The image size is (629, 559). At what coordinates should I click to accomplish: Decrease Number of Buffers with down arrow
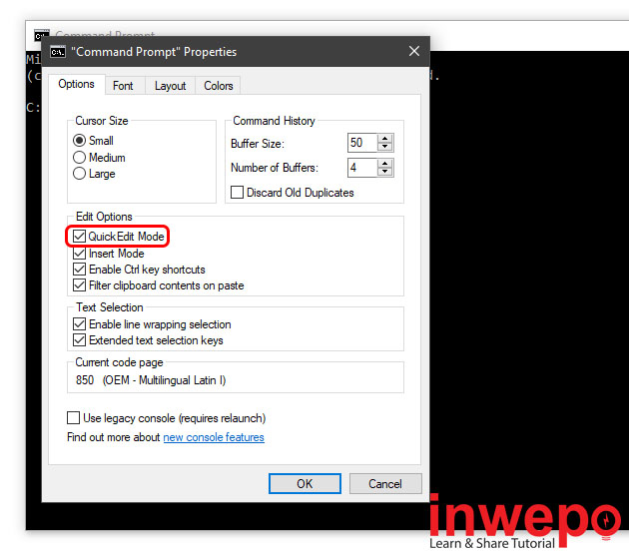385,172
